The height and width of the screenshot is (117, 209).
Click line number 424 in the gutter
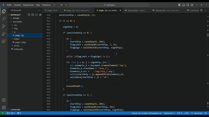pos(49,56)
